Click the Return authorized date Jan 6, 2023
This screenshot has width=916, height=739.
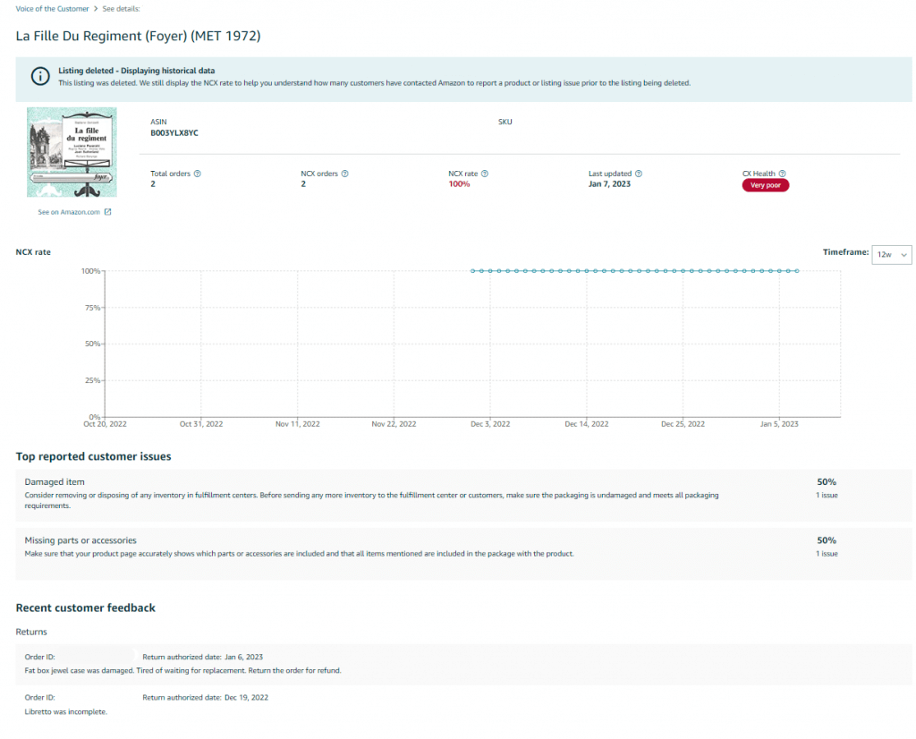[x=203, y=658]
